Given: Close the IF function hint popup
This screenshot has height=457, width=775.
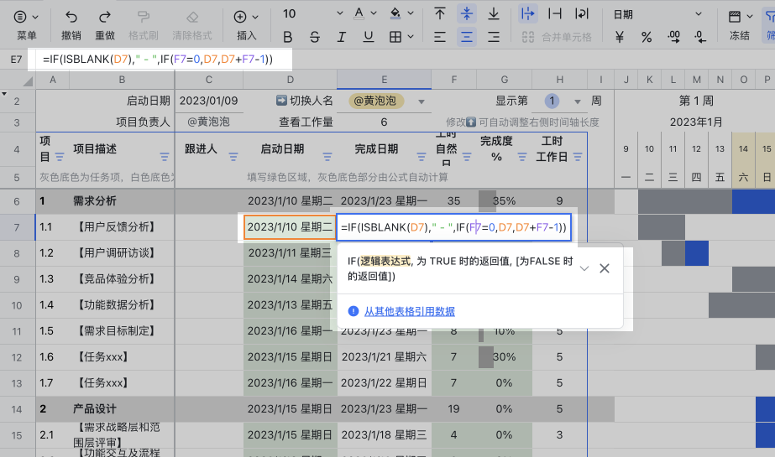Looking at the screenshot, I should click(604, 268).
